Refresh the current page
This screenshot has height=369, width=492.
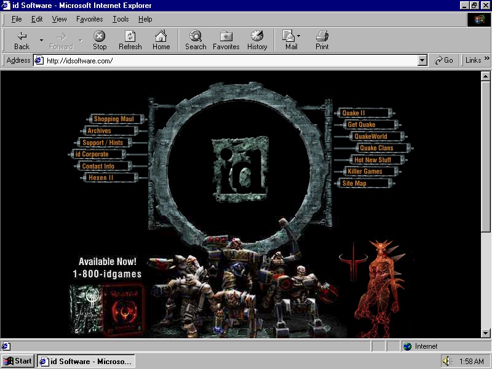[130, 41]
